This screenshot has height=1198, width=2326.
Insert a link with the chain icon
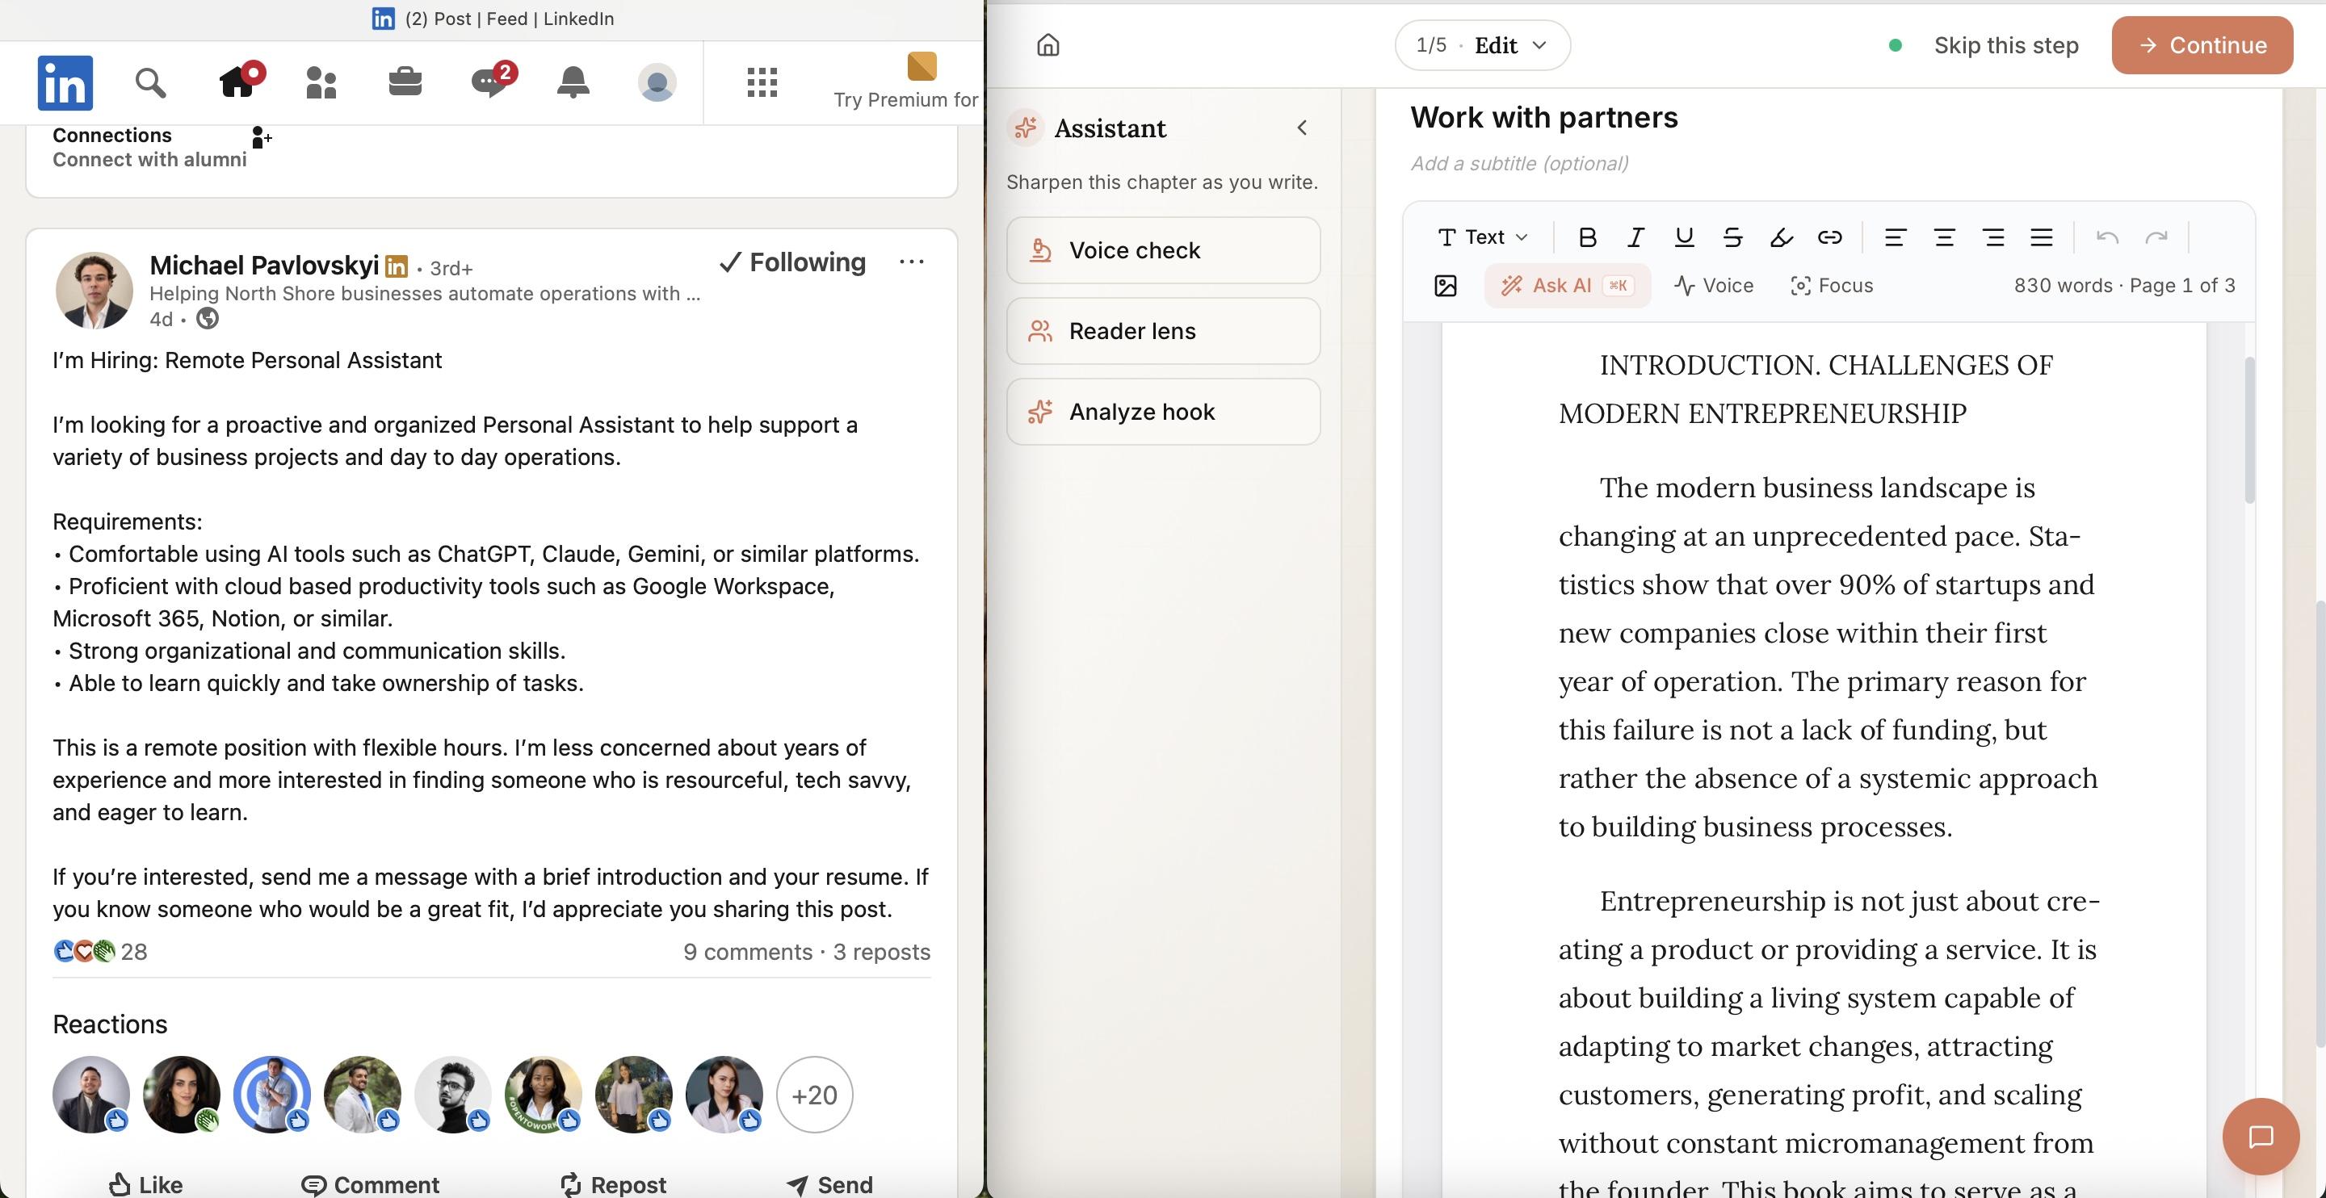coord(1829,237)
